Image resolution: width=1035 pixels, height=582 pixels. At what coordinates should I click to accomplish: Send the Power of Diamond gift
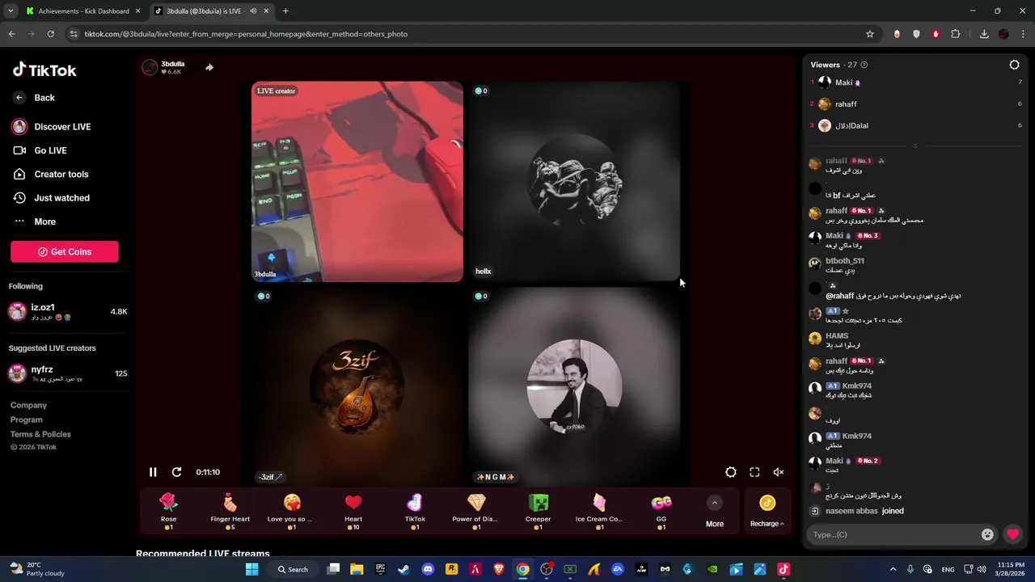[x=476, y=512]
